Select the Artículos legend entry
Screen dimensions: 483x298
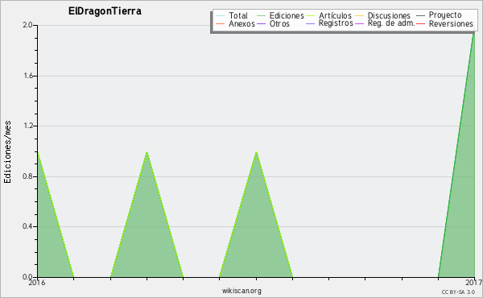click(335, 15)
